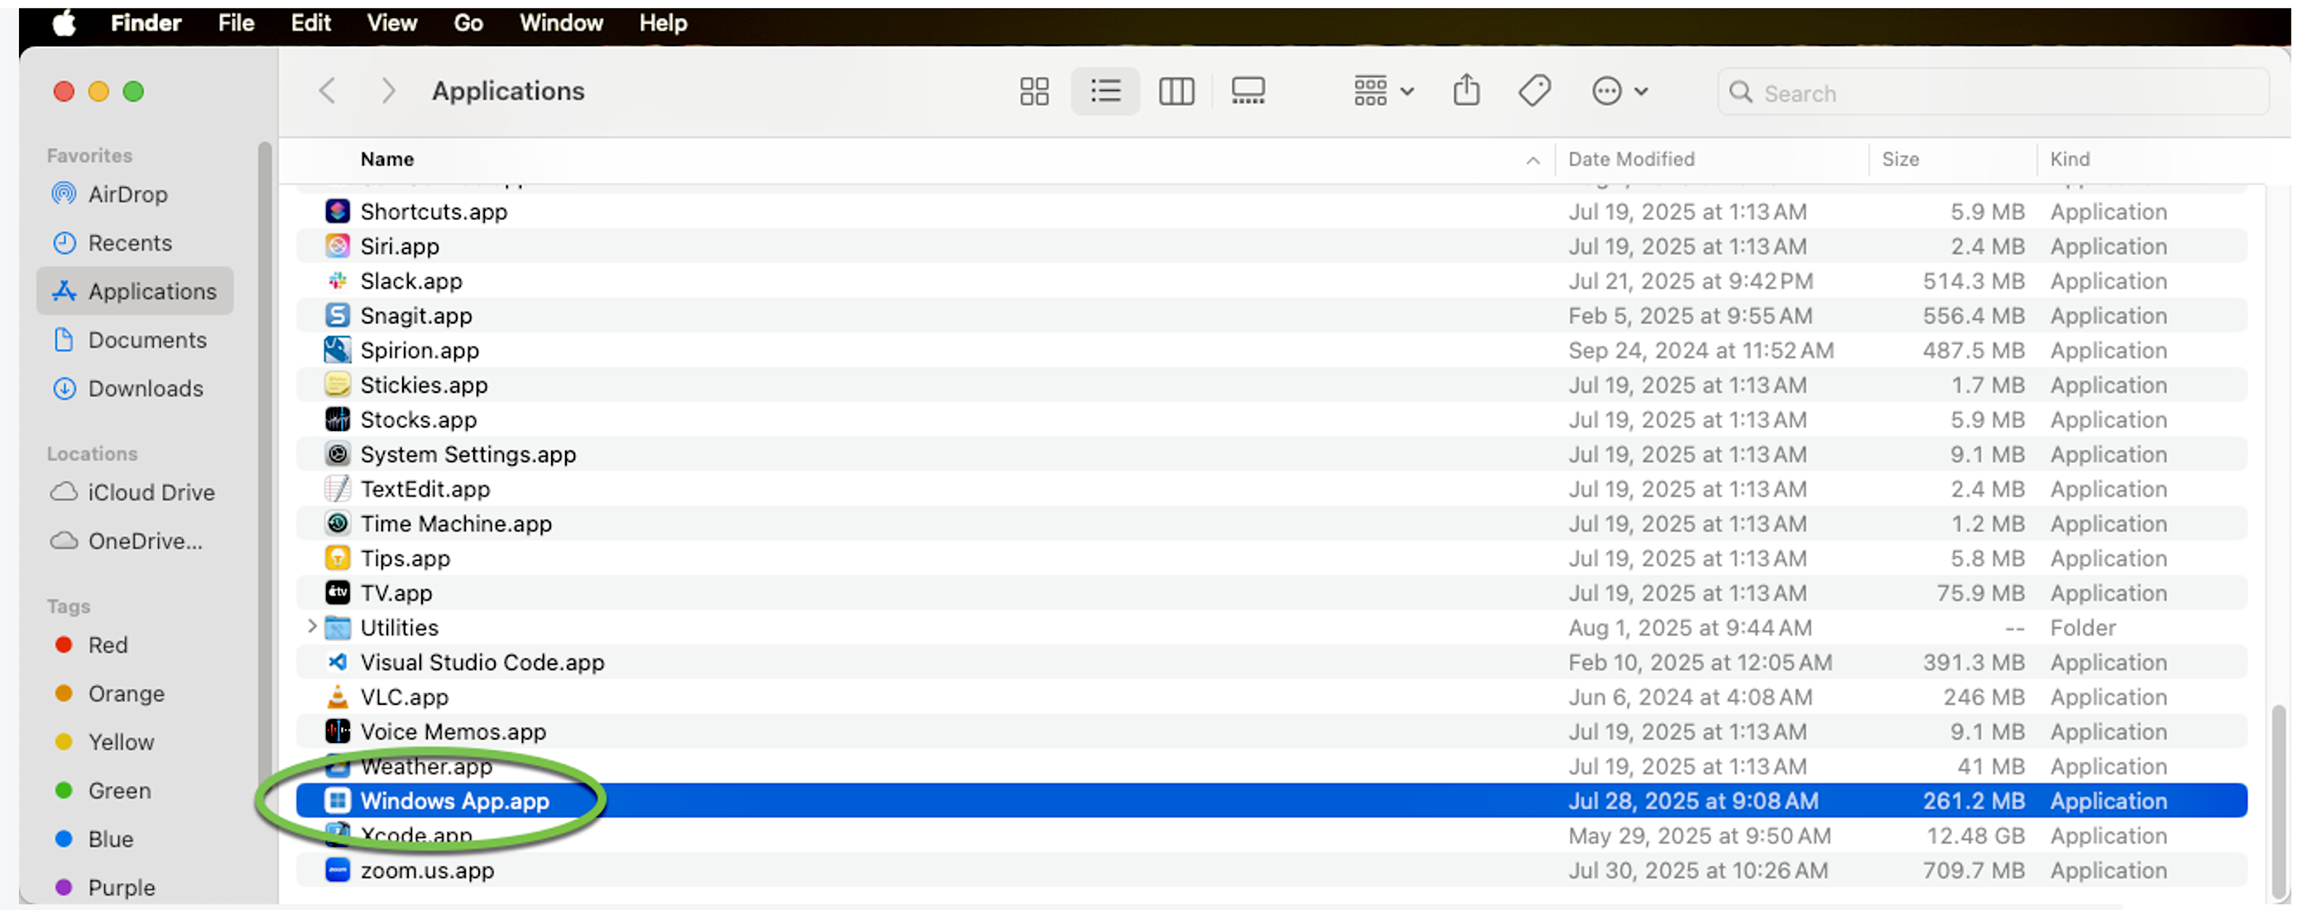Image resolution: width=2317 pixels, height=910 pixels.
Task: Select the TV.app icon
Action: (x=338, y=592)
